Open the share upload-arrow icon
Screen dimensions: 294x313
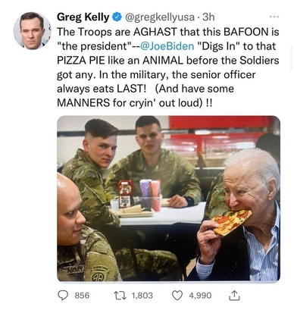234,296
